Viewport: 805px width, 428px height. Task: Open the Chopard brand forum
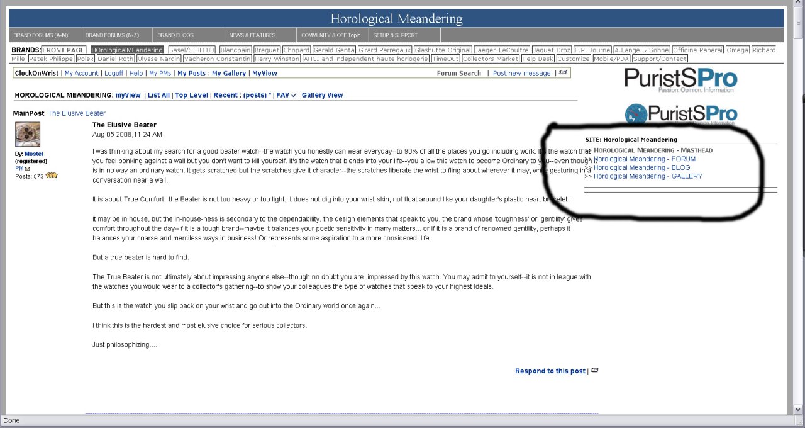click(296, 50)
